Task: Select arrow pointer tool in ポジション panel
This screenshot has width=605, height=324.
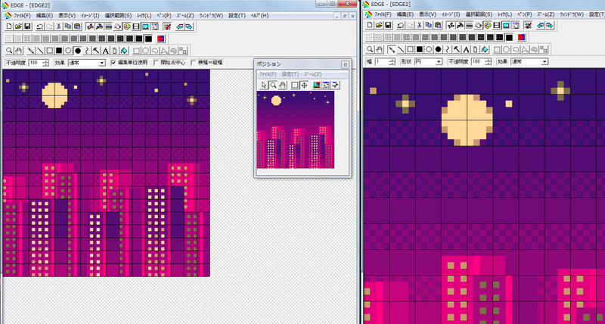Action: 263,86
